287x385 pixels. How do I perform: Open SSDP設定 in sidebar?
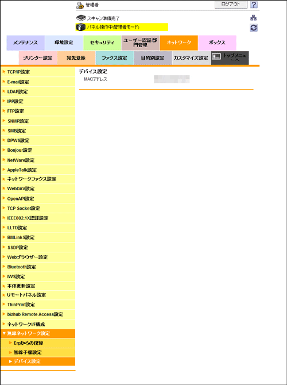[x=38, y=248]
